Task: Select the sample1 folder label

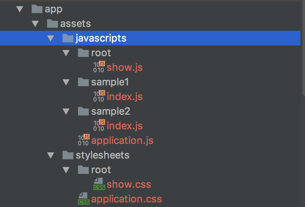Action: 110,82
